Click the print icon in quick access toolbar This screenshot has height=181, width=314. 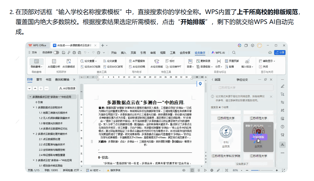(74, 53)
